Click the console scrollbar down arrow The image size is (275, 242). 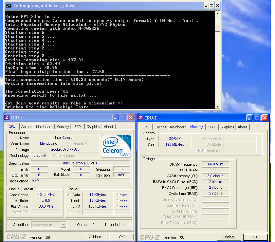tap(217, 106)
